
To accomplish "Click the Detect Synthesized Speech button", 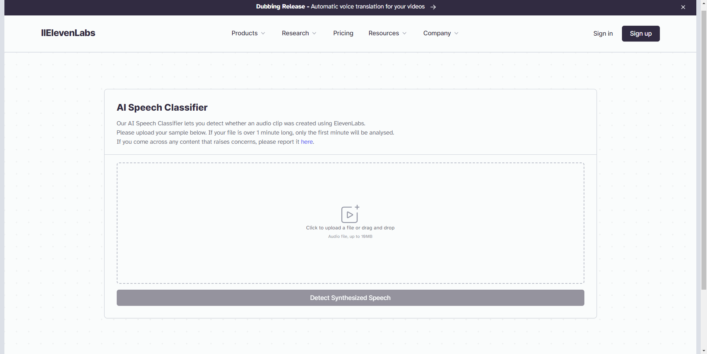I will [350, 298].
